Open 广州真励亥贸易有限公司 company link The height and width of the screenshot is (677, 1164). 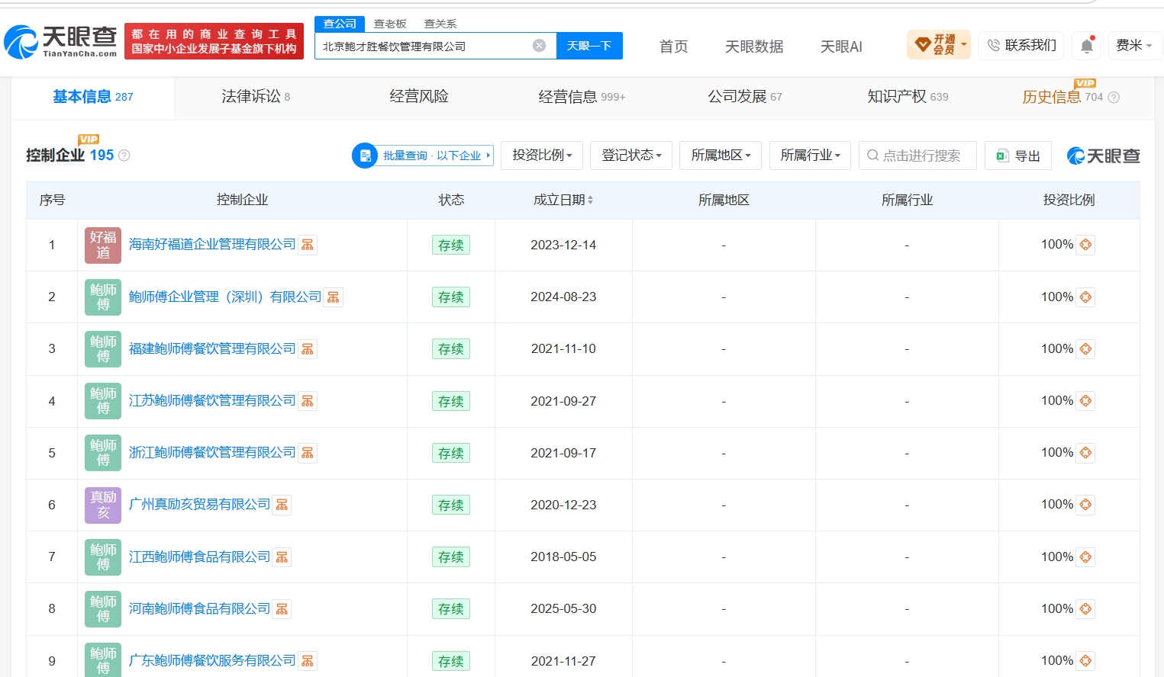coord(199,505)
